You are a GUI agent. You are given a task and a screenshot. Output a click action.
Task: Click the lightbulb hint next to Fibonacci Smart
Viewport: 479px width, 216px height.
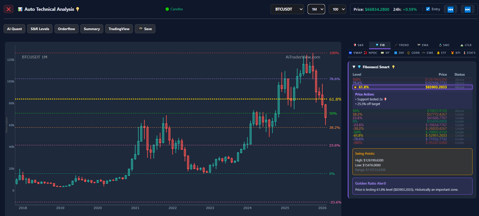(393, 67)
